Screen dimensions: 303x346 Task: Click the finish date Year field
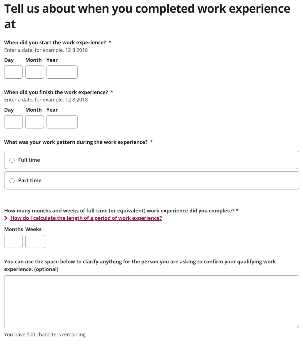(x=62, y=122)
